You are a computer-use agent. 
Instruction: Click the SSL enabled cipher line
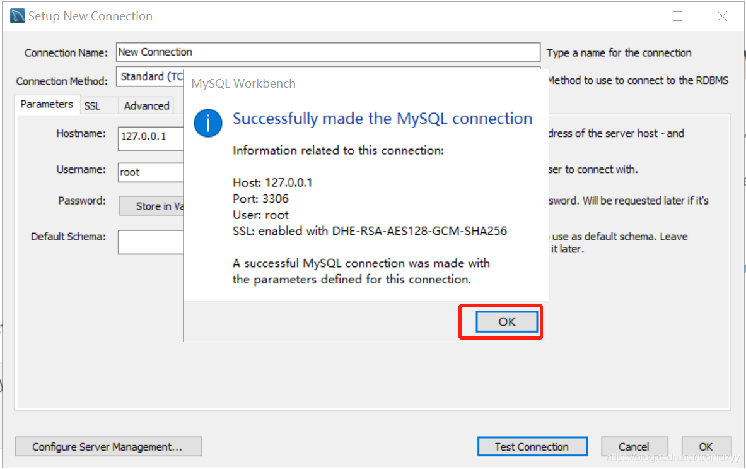point(370,231)
